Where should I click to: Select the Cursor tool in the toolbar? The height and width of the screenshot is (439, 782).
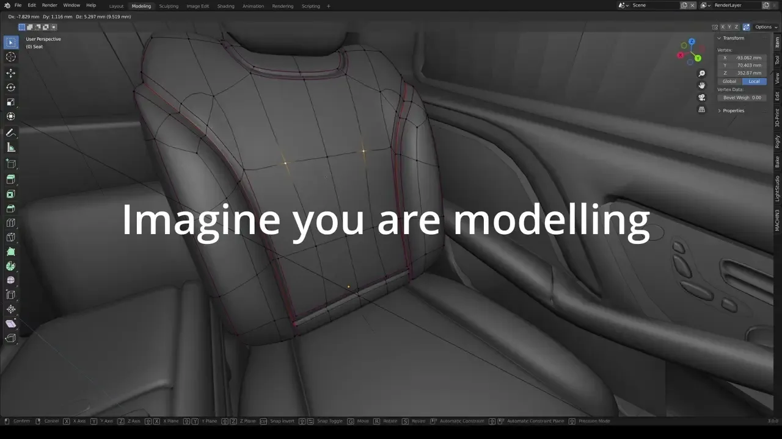pyautogui.click(x=10, y=57)
